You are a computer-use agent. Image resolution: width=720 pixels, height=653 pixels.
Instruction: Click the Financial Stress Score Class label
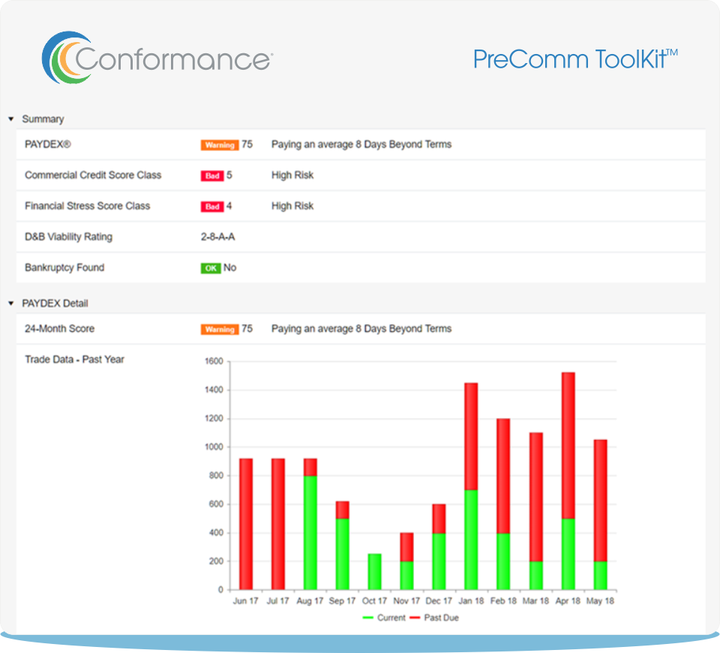[87, 206]
